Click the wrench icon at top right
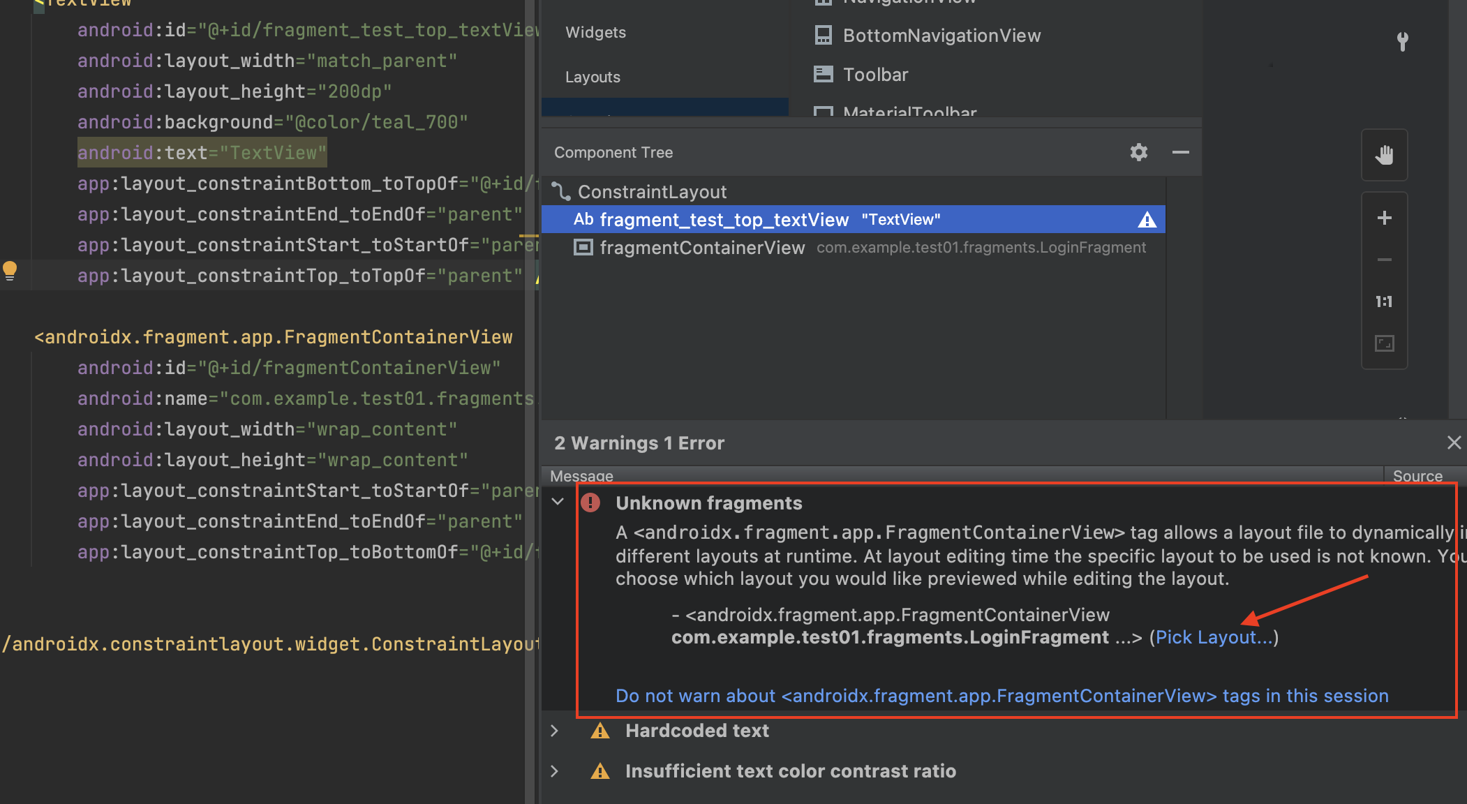Viewport: 1467px width, 804px height. click(x=1402, y=42)
